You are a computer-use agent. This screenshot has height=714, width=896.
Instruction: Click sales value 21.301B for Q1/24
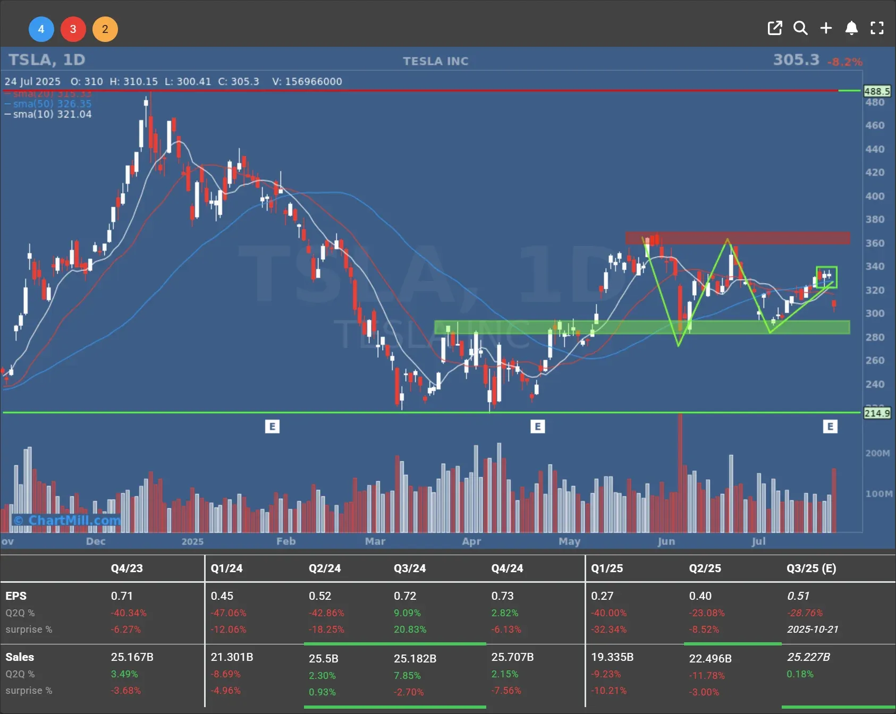coord(232,657)
